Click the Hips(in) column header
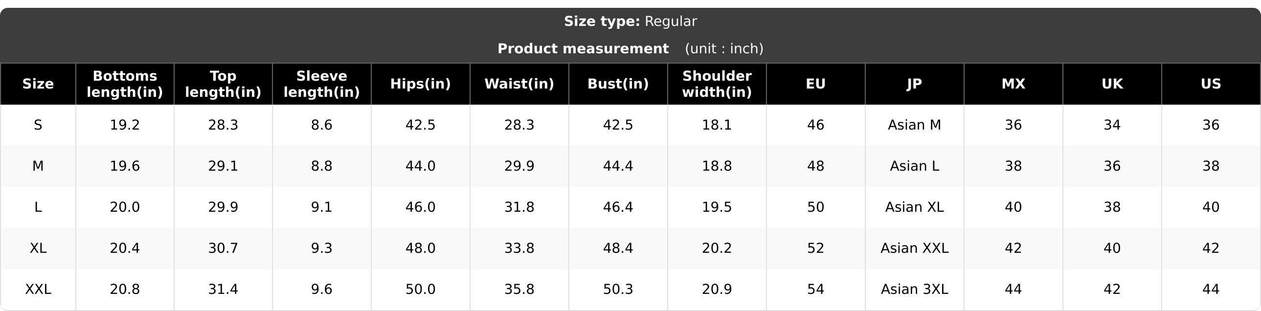This screenshot has width=1261, height=311. 421,84
